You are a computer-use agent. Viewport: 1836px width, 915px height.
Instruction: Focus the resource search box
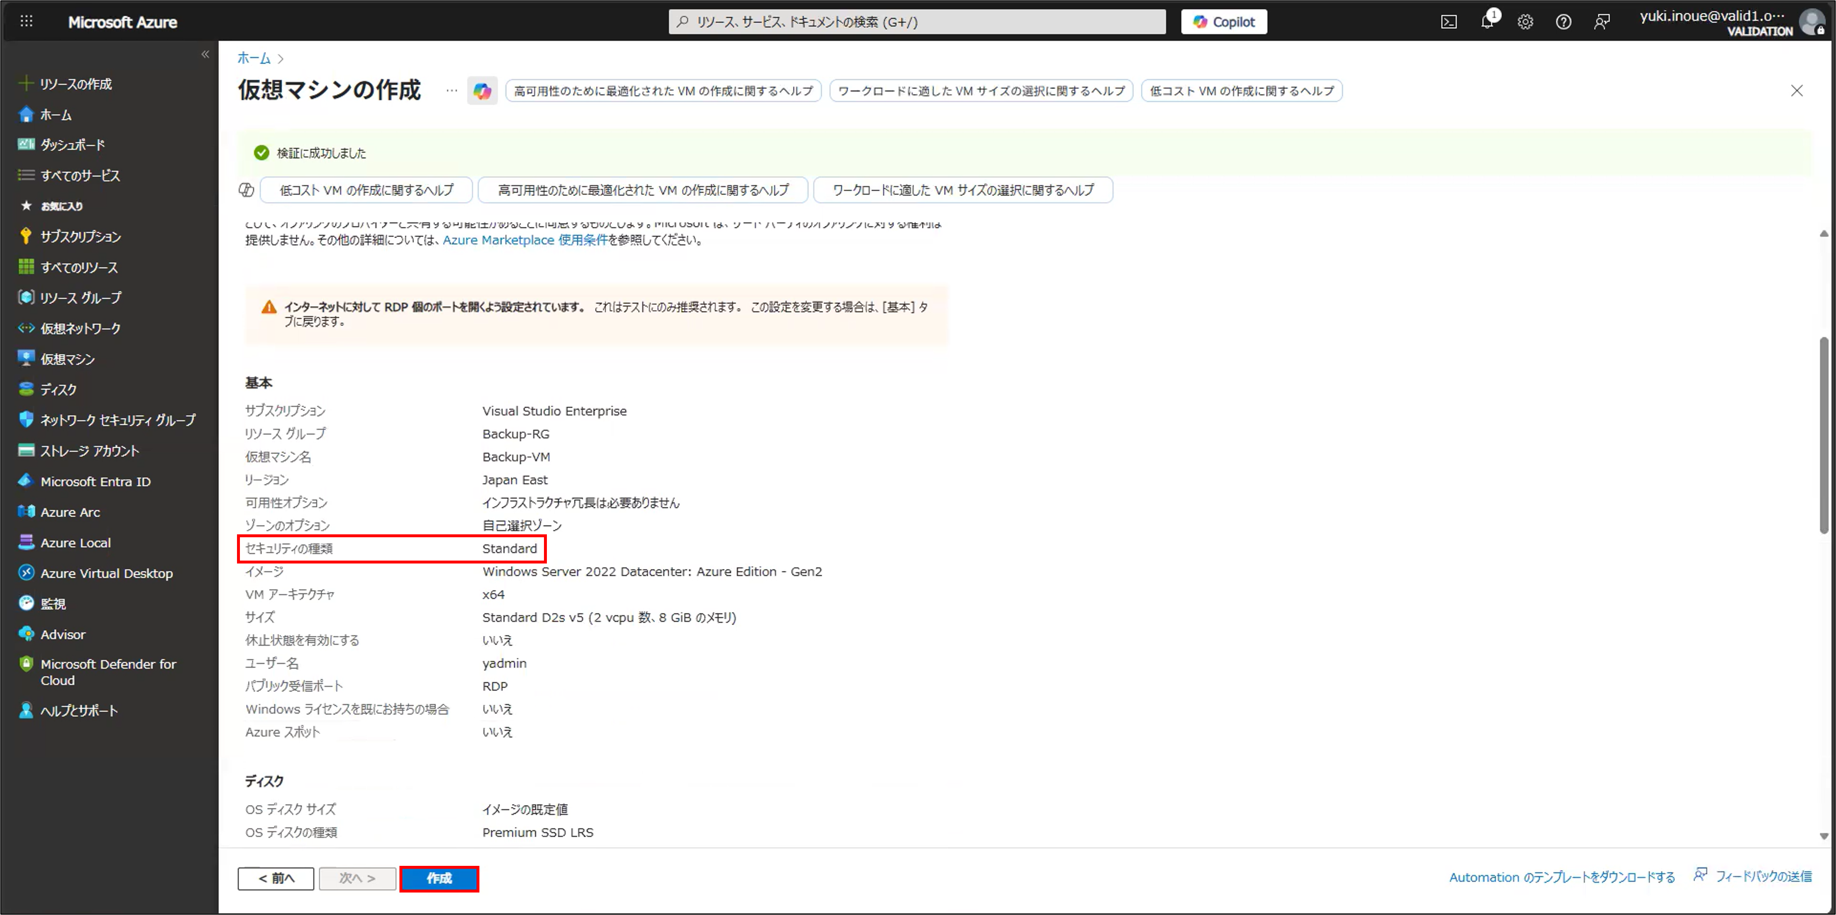click(x=917, y=22)
